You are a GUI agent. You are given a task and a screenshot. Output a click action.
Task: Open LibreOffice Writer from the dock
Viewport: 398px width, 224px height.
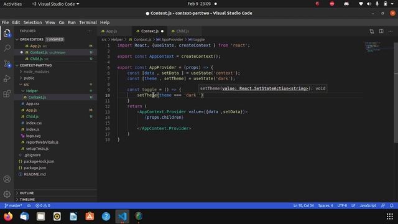pos(73,217)
